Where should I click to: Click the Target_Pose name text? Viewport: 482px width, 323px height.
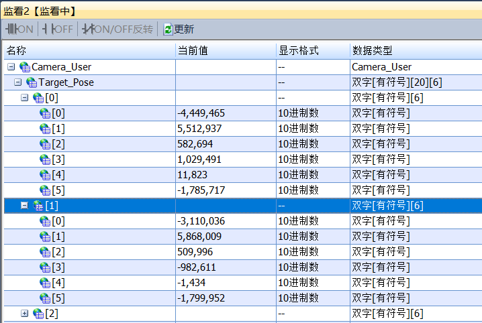pos(66,82)
